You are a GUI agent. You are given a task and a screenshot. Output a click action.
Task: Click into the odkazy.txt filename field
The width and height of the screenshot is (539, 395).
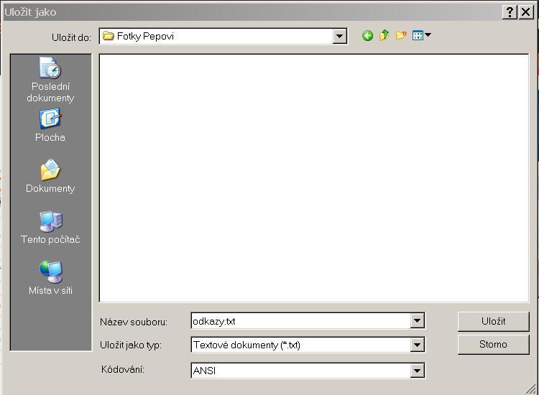pos(300,321)
